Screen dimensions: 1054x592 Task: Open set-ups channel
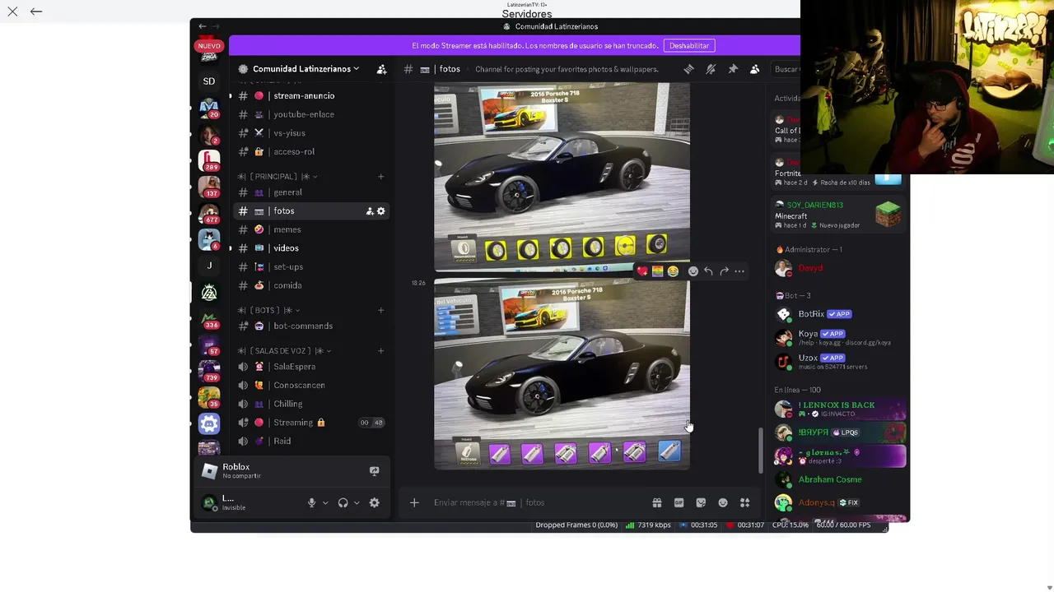311,267
